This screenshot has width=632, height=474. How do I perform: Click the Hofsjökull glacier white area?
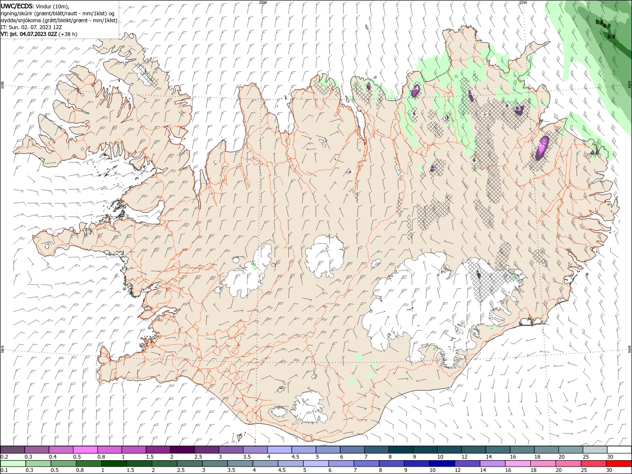pyautogui.click(x=325, y=256)
